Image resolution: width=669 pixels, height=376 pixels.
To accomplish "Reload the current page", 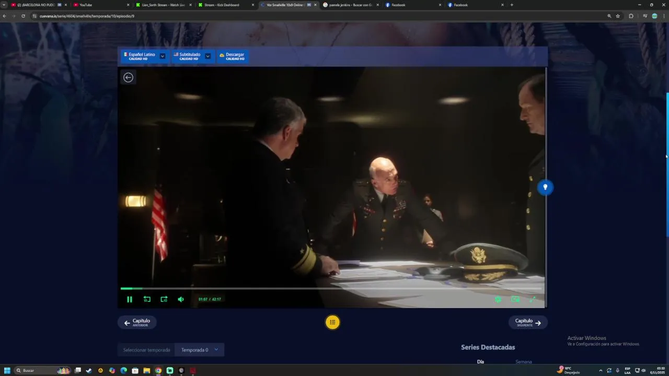I will click(23, 16).
